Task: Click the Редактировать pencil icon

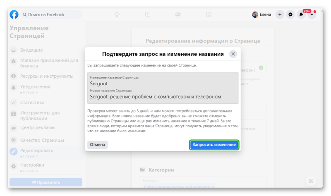Action: click(x=14, y=151)
